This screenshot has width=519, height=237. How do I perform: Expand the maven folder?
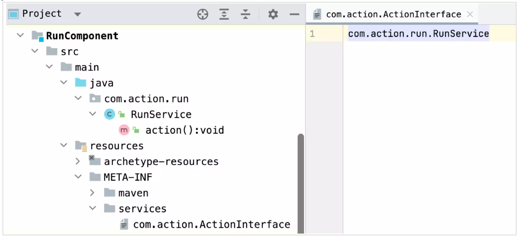click(92, 193)
